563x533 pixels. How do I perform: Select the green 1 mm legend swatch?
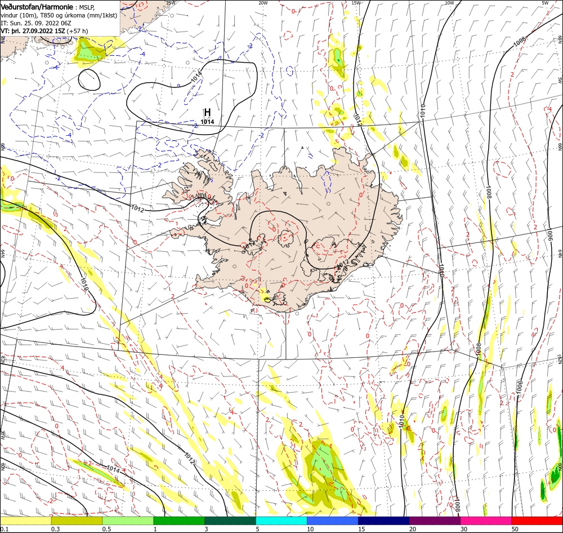coord(179,521)
